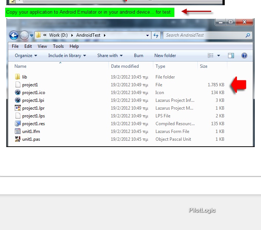
Task: Click the 135 KB size value
Action: point(218,124)
